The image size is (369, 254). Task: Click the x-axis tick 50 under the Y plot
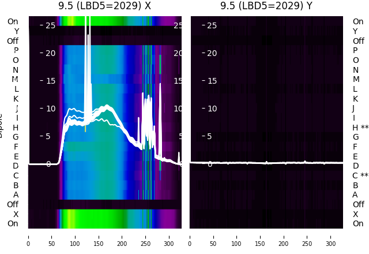[x=213, y=244]
